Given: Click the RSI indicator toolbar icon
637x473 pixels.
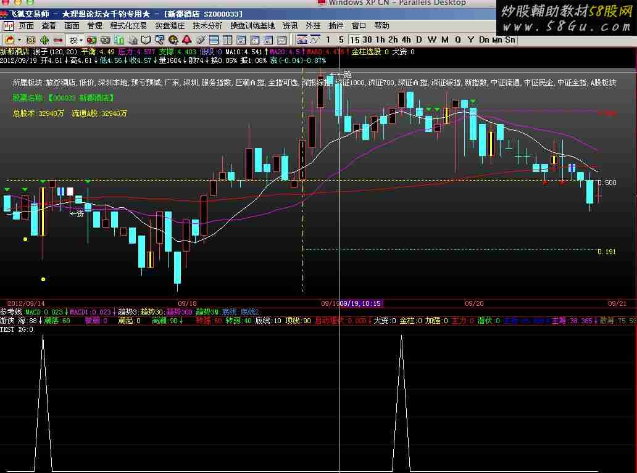Looking at the screenshot, I should pos(30,40).
